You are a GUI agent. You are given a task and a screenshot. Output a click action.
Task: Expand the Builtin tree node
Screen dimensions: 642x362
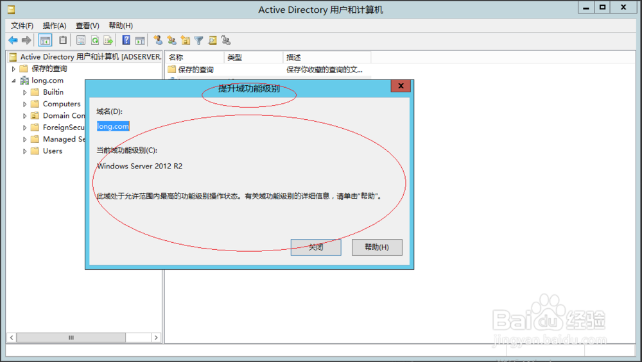pyautogui.click(x=24, y=92)
